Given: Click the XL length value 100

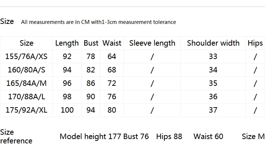Looking at the screenshot, I should [x=67, y=110].
